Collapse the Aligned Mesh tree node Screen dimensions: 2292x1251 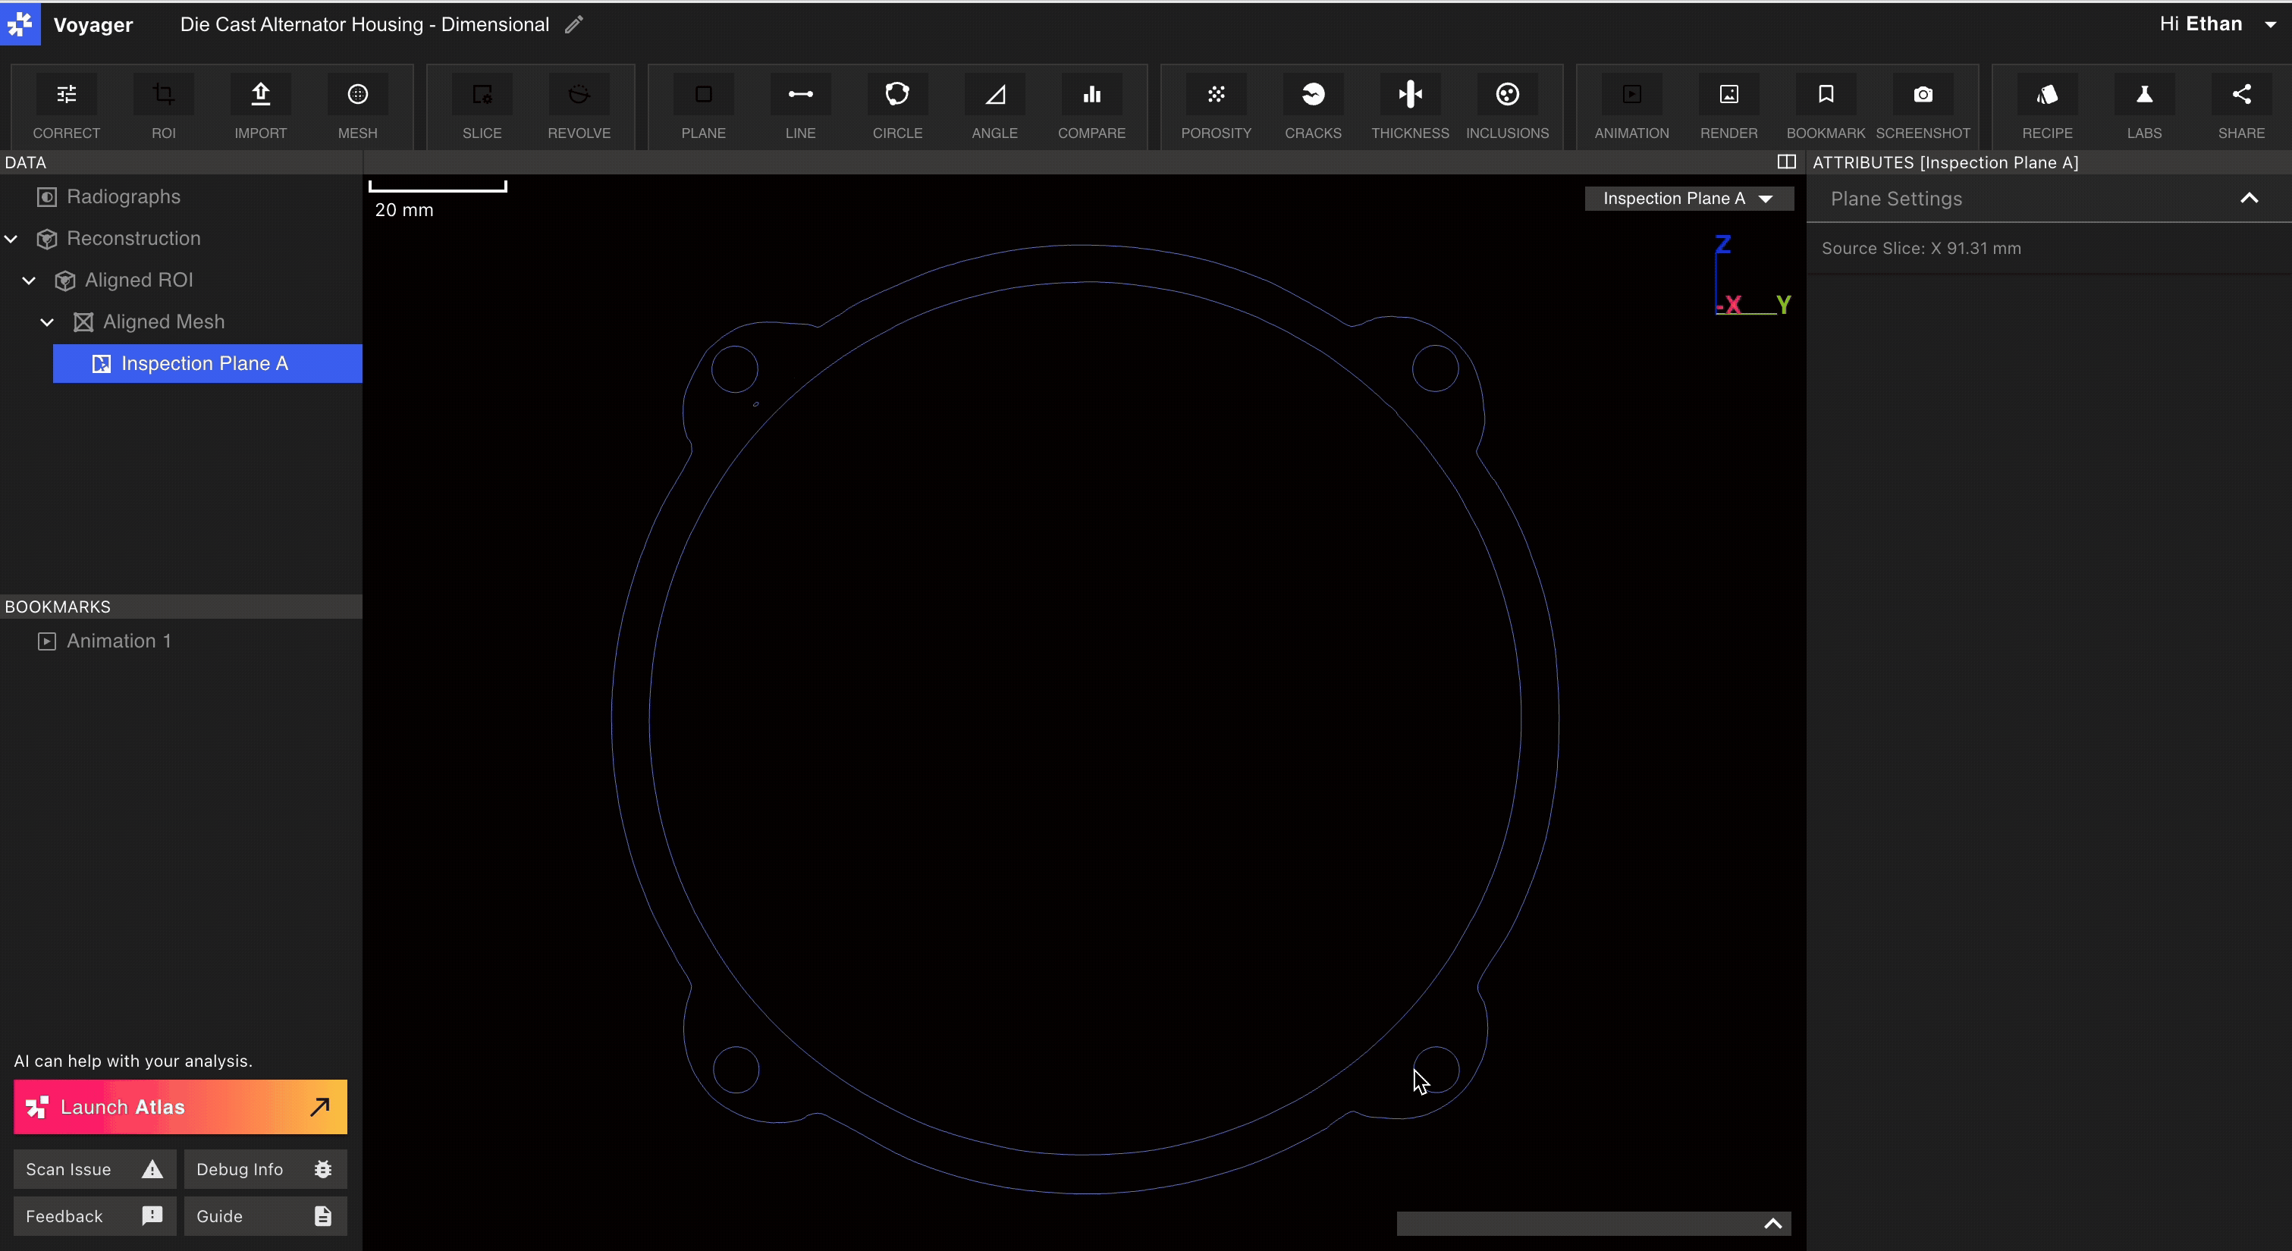[x=47, y=322]
